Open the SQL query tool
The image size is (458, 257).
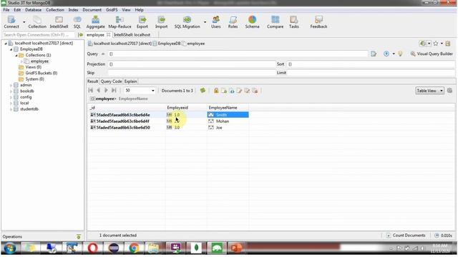pos(77,22)
